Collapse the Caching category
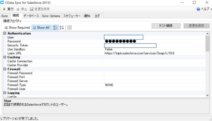 (5, 57)
